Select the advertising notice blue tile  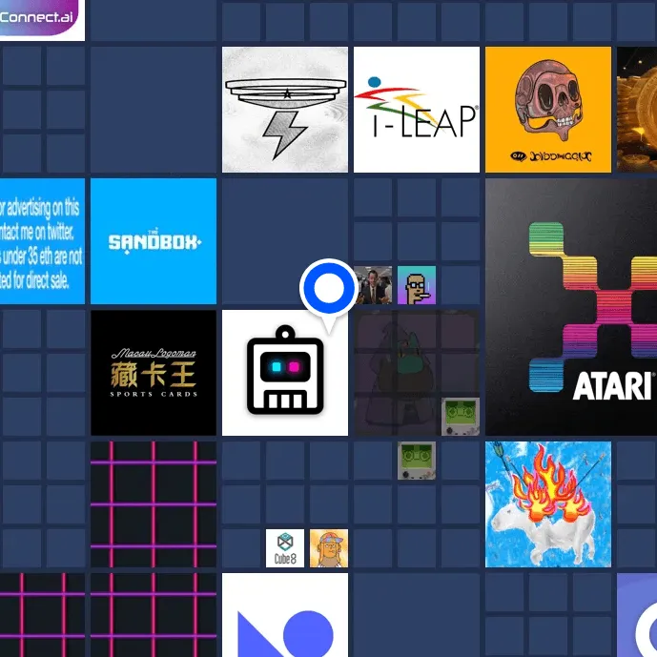pyautogui.click(x=42, y=241)
